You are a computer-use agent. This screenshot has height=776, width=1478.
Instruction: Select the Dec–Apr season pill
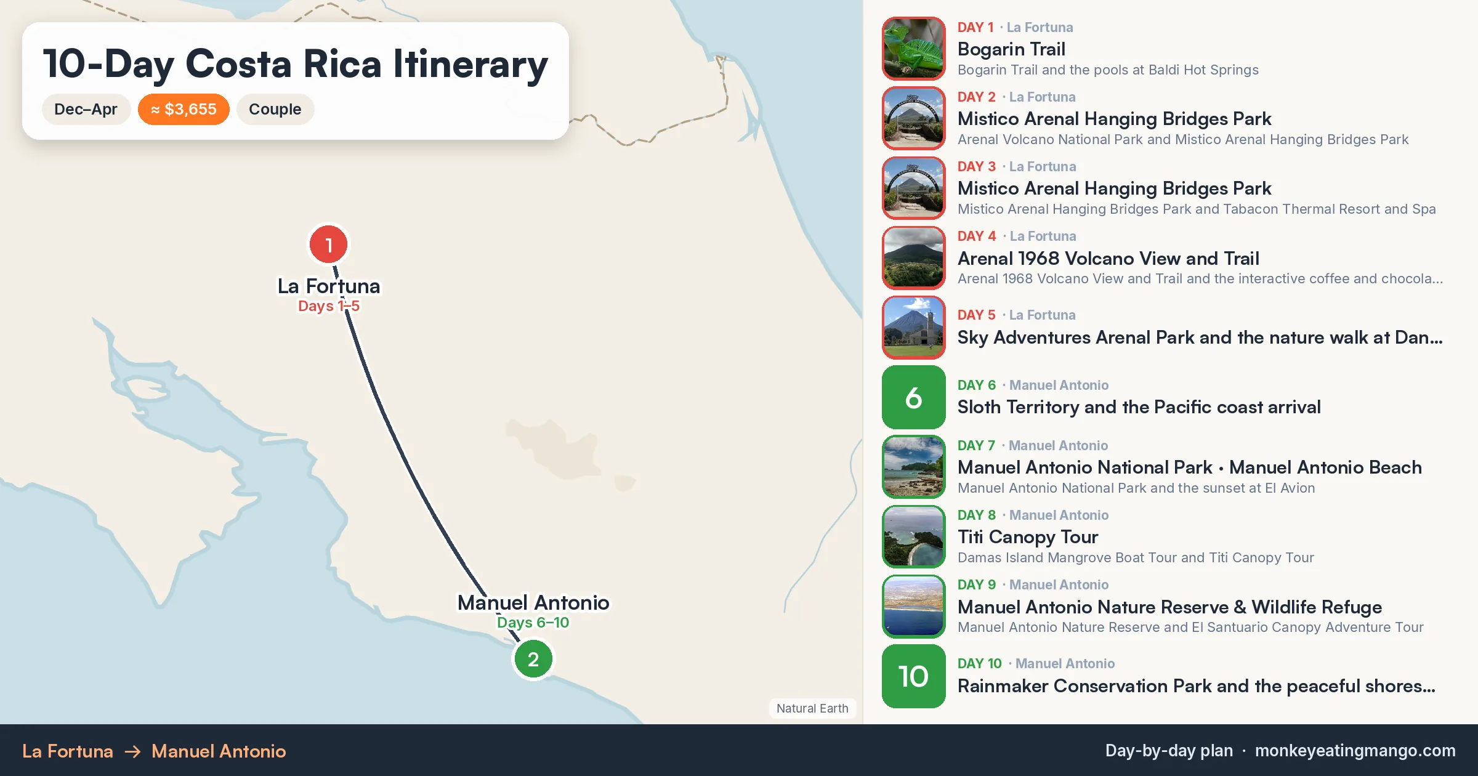point(86,109)
